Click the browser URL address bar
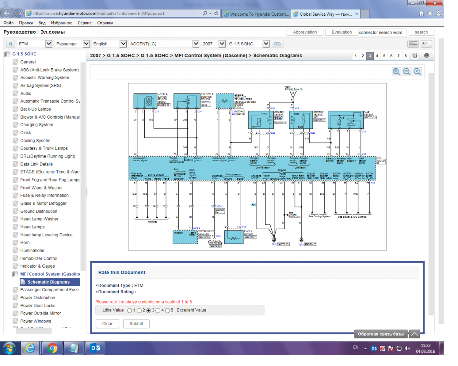The width and height of the screenshot is (458, 366). [x=116, y=13]
